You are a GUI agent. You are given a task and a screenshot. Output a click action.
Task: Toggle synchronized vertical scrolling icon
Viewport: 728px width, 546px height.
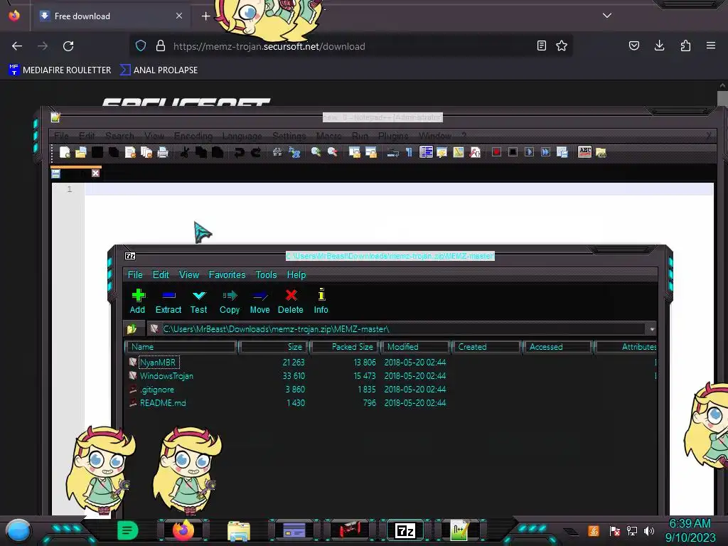click(354, 152)
